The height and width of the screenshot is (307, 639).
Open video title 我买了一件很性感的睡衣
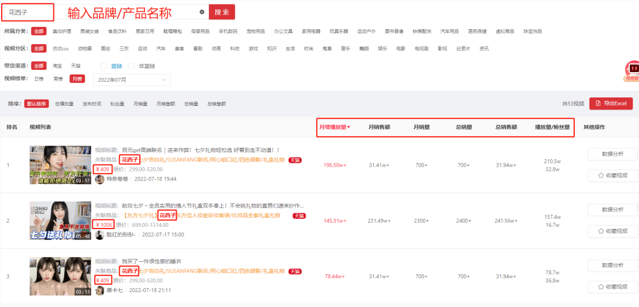(151, 261)
